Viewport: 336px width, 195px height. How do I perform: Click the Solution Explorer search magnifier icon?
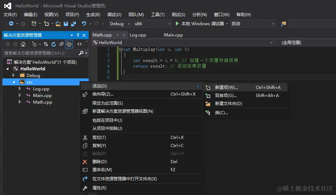click(81, 53)
